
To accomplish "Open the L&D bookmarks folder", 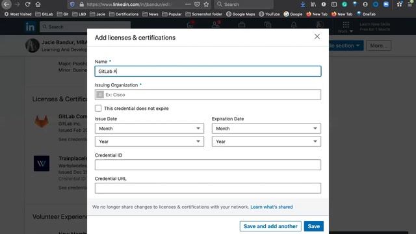I will click(79, 14).
